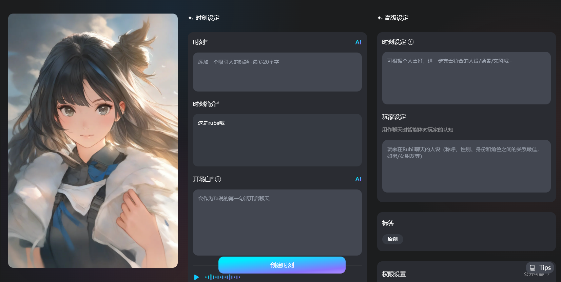Click the AI generate button for 时刻 title
Image resolution: width=561 pixels, height=282 pixels.
click(358, 42)
